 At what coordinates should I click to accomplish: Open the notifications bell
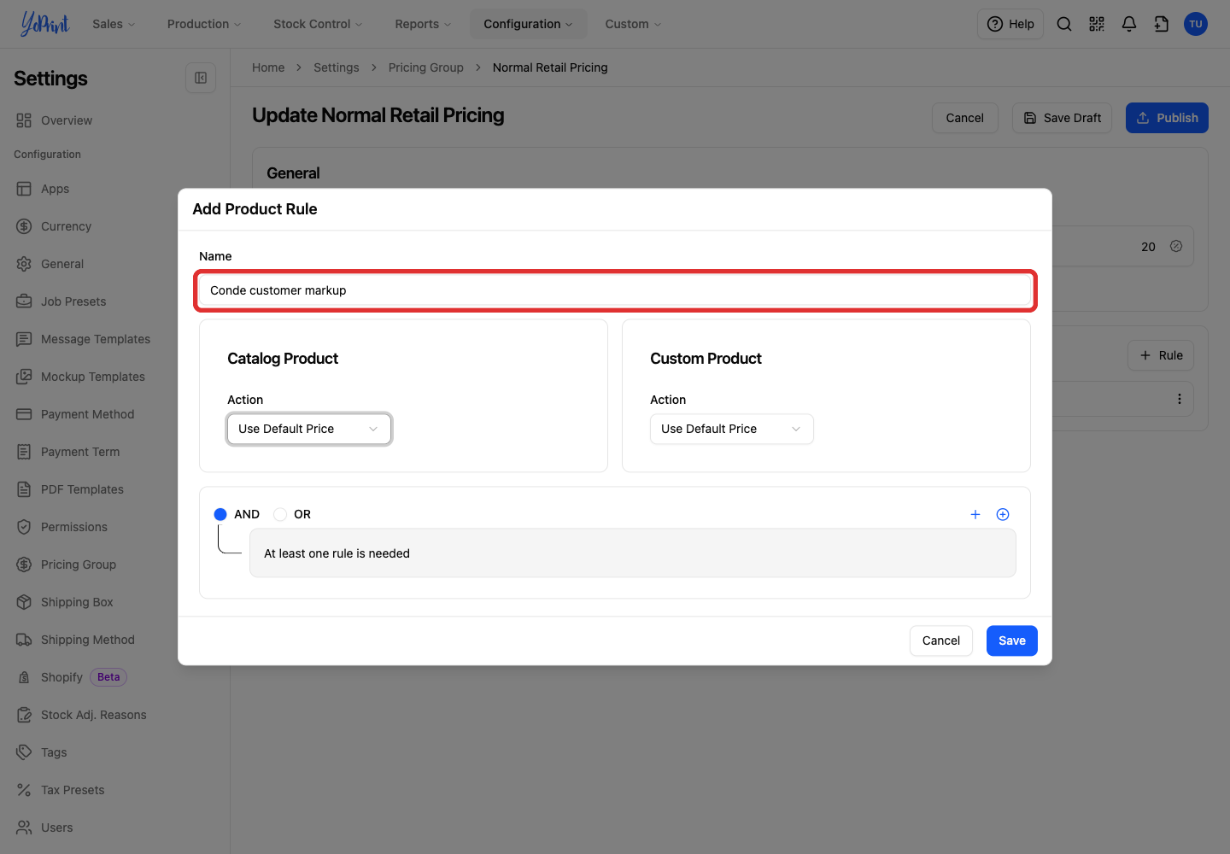1129,24
